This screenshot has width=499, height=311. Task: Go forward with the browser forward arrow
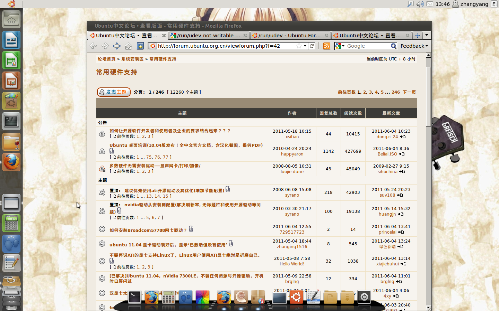pos(105,46)
